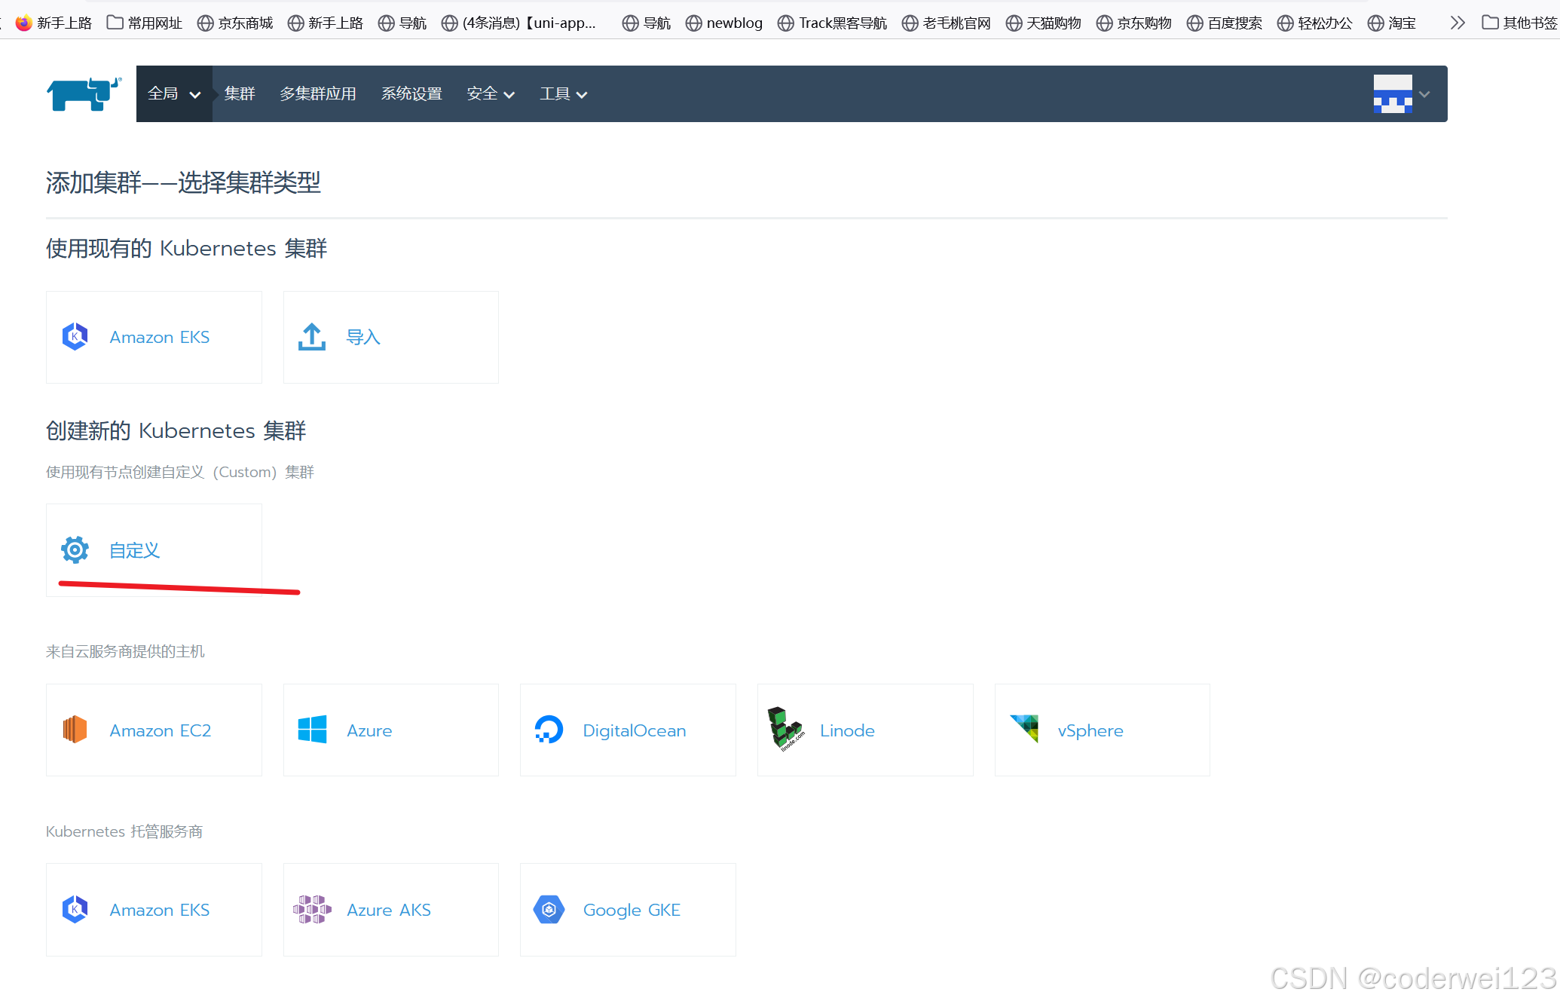
Task: Expand the 全局 global dropdown
Action: [174, 94]
